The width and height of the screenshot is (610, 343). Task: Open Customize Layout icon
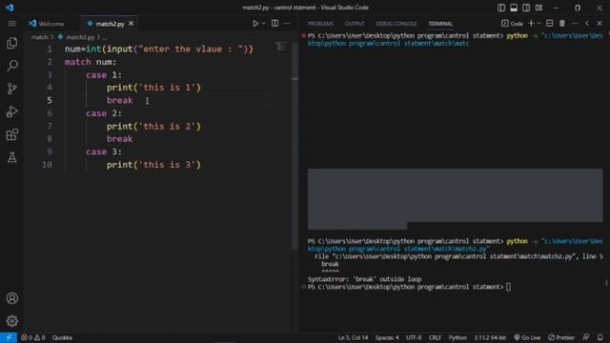pos(539,8)
